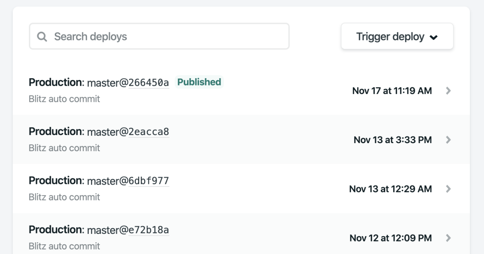Screen dimensions: 484x254
Task: Click Blitz auto commit text under 266450a
Action: (65, 99)
